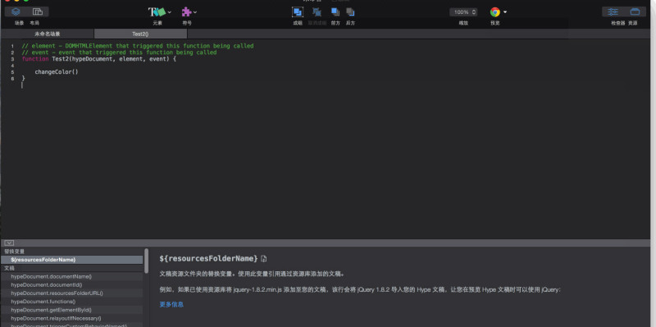Image resolution: width=656 pixels, height=327 pixels.
Task: Click the API list vertical scrollbar
Action: click(x=147, y=261)
